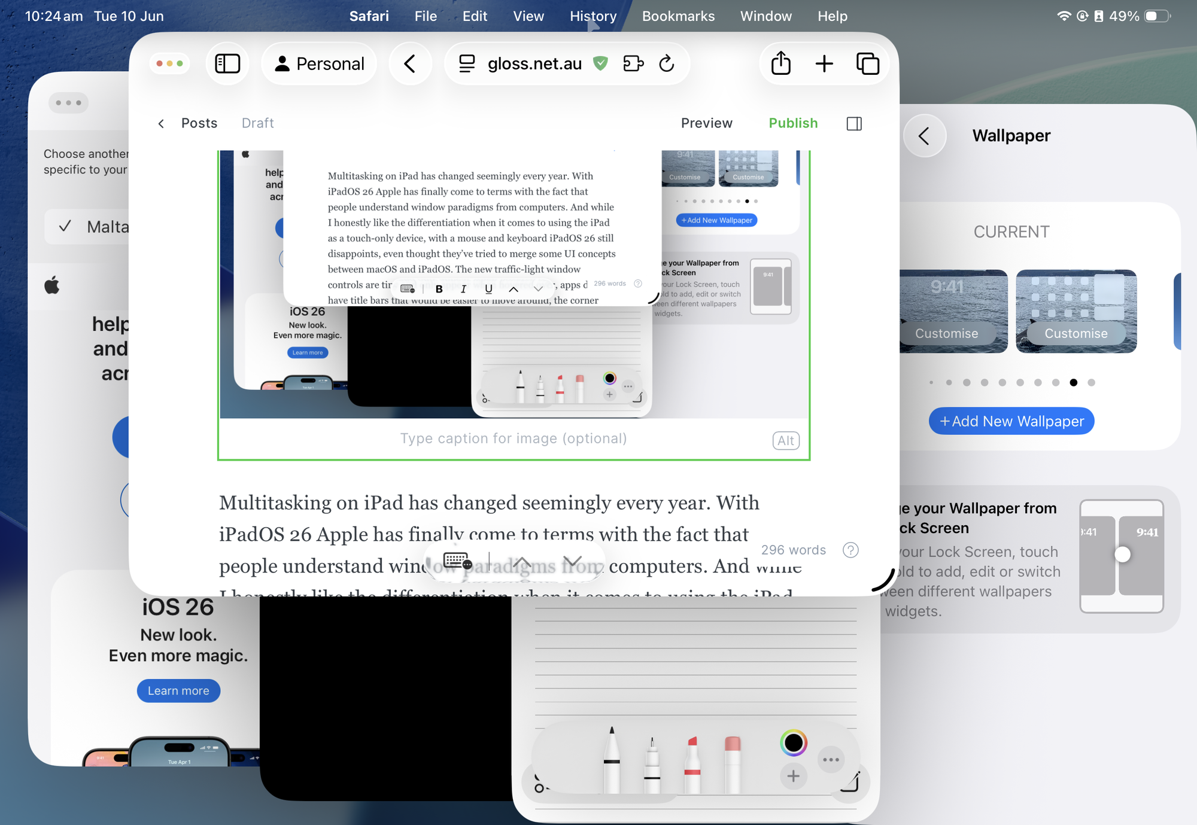This screenshot has height=825, width=1197.
Task: Open the page menu icon beside gloss.net.au
Action: click(467, 63)
